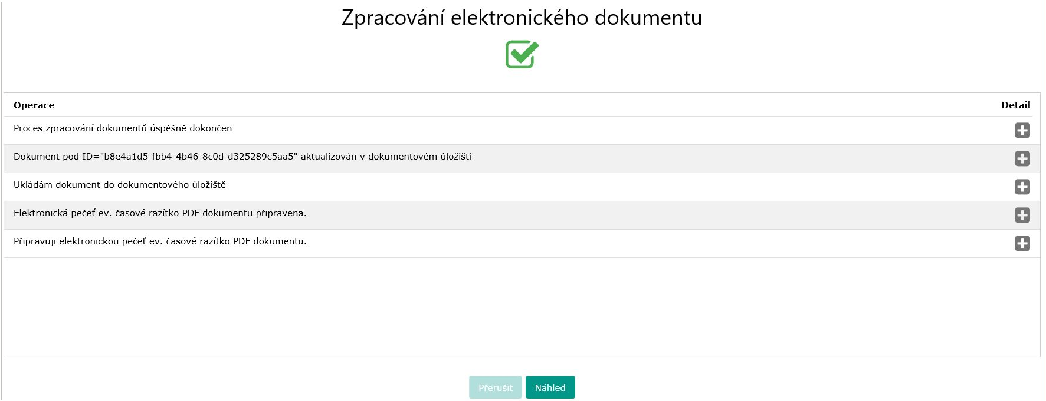Select the 'Detail' column header
This screenshot has height=401, width=1046.
(x=1015, y=105)
